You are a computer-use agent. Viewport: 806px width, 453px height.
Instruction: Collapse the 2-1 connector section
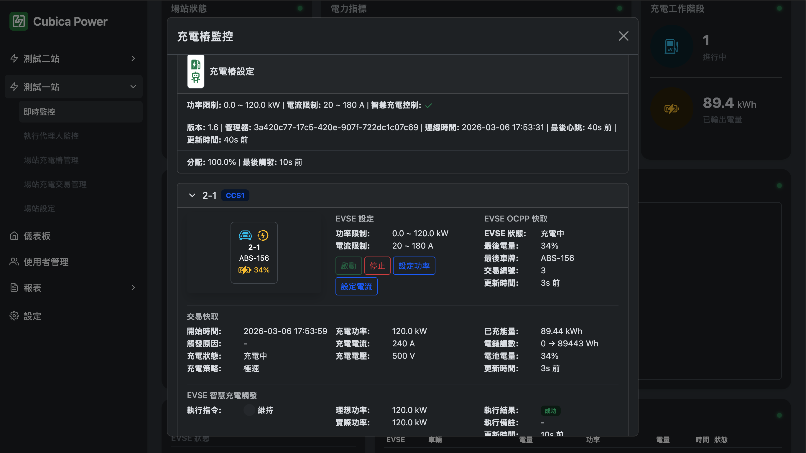pos(192,195)
